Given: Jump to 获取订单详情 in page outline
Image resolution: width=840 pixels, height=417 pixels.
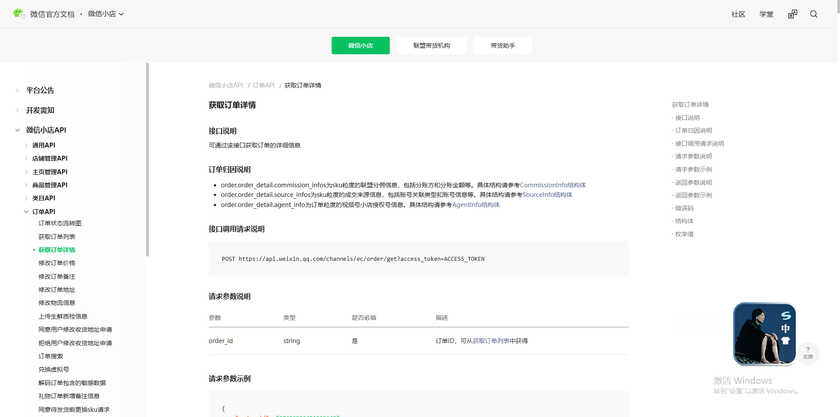Looking at the screenshot, I should point(690,105).
